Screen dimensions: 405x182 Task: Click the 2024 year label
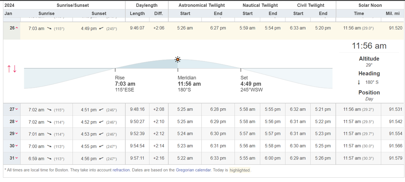9,5
